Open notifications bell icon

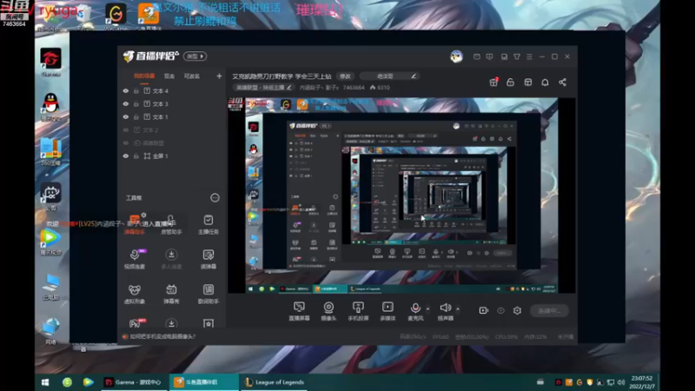tap(545, 83)
